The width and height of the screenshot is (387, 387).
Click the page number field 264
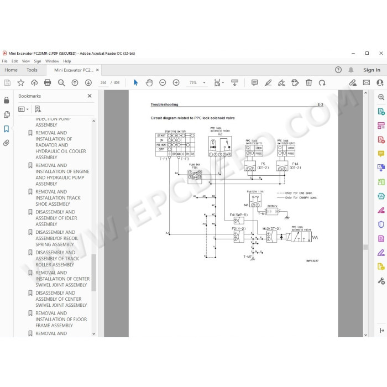[103, 83]
